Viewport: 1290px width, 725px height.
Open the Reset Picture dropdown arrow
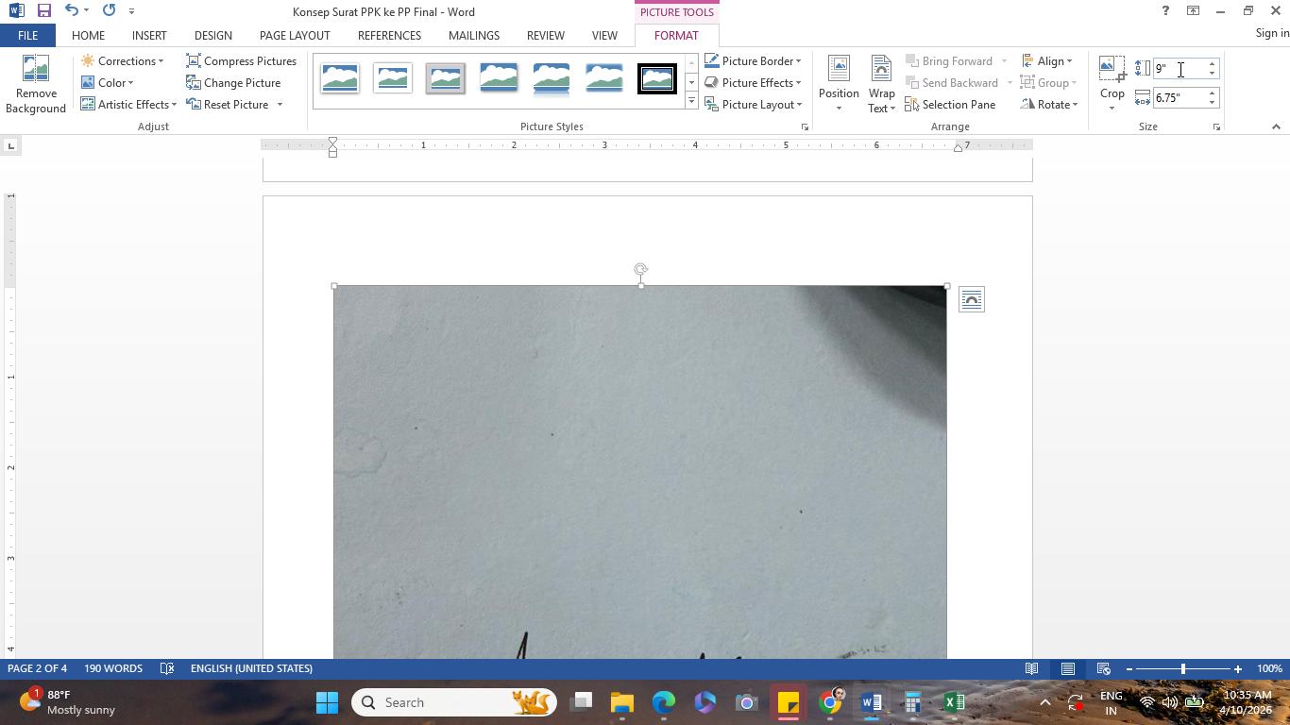pos(280,105)
